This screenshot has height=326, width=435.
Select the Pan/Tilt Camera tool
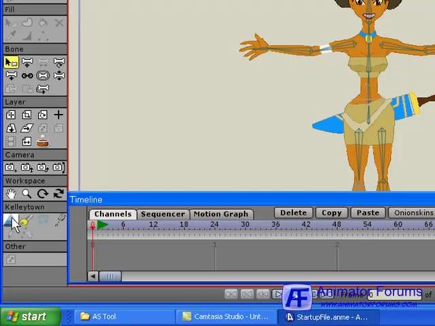point(59,168)
